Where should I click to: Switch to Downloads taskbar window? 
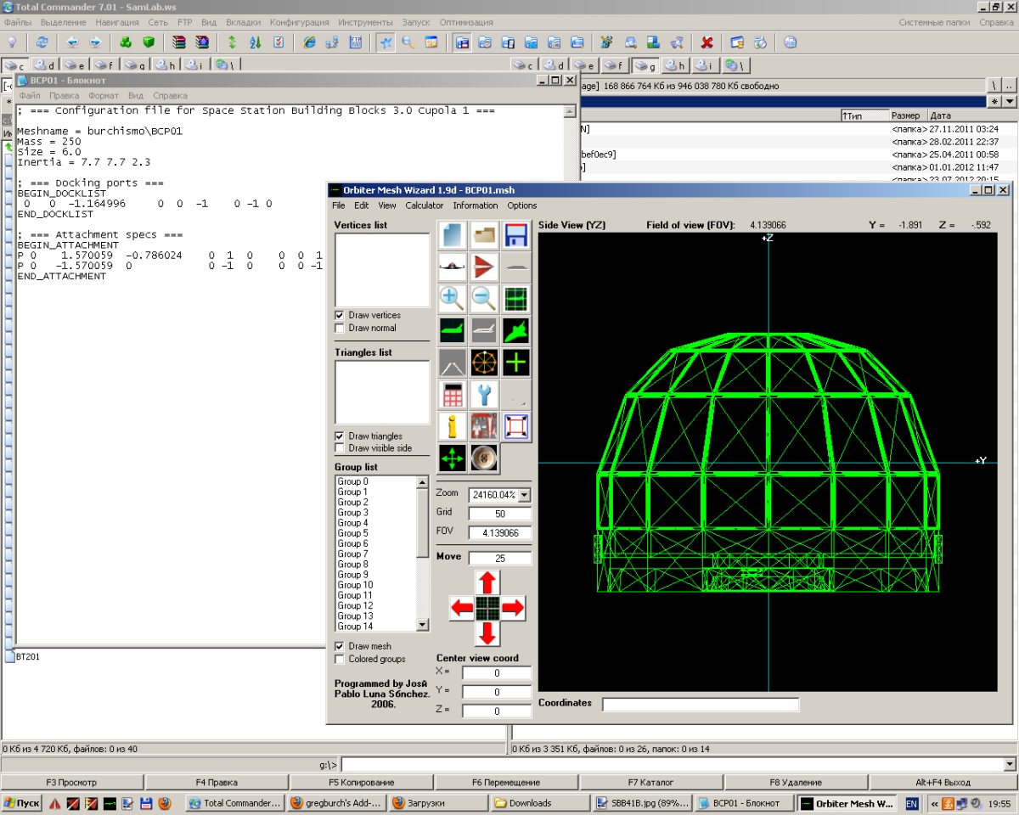tap(539, 803)
